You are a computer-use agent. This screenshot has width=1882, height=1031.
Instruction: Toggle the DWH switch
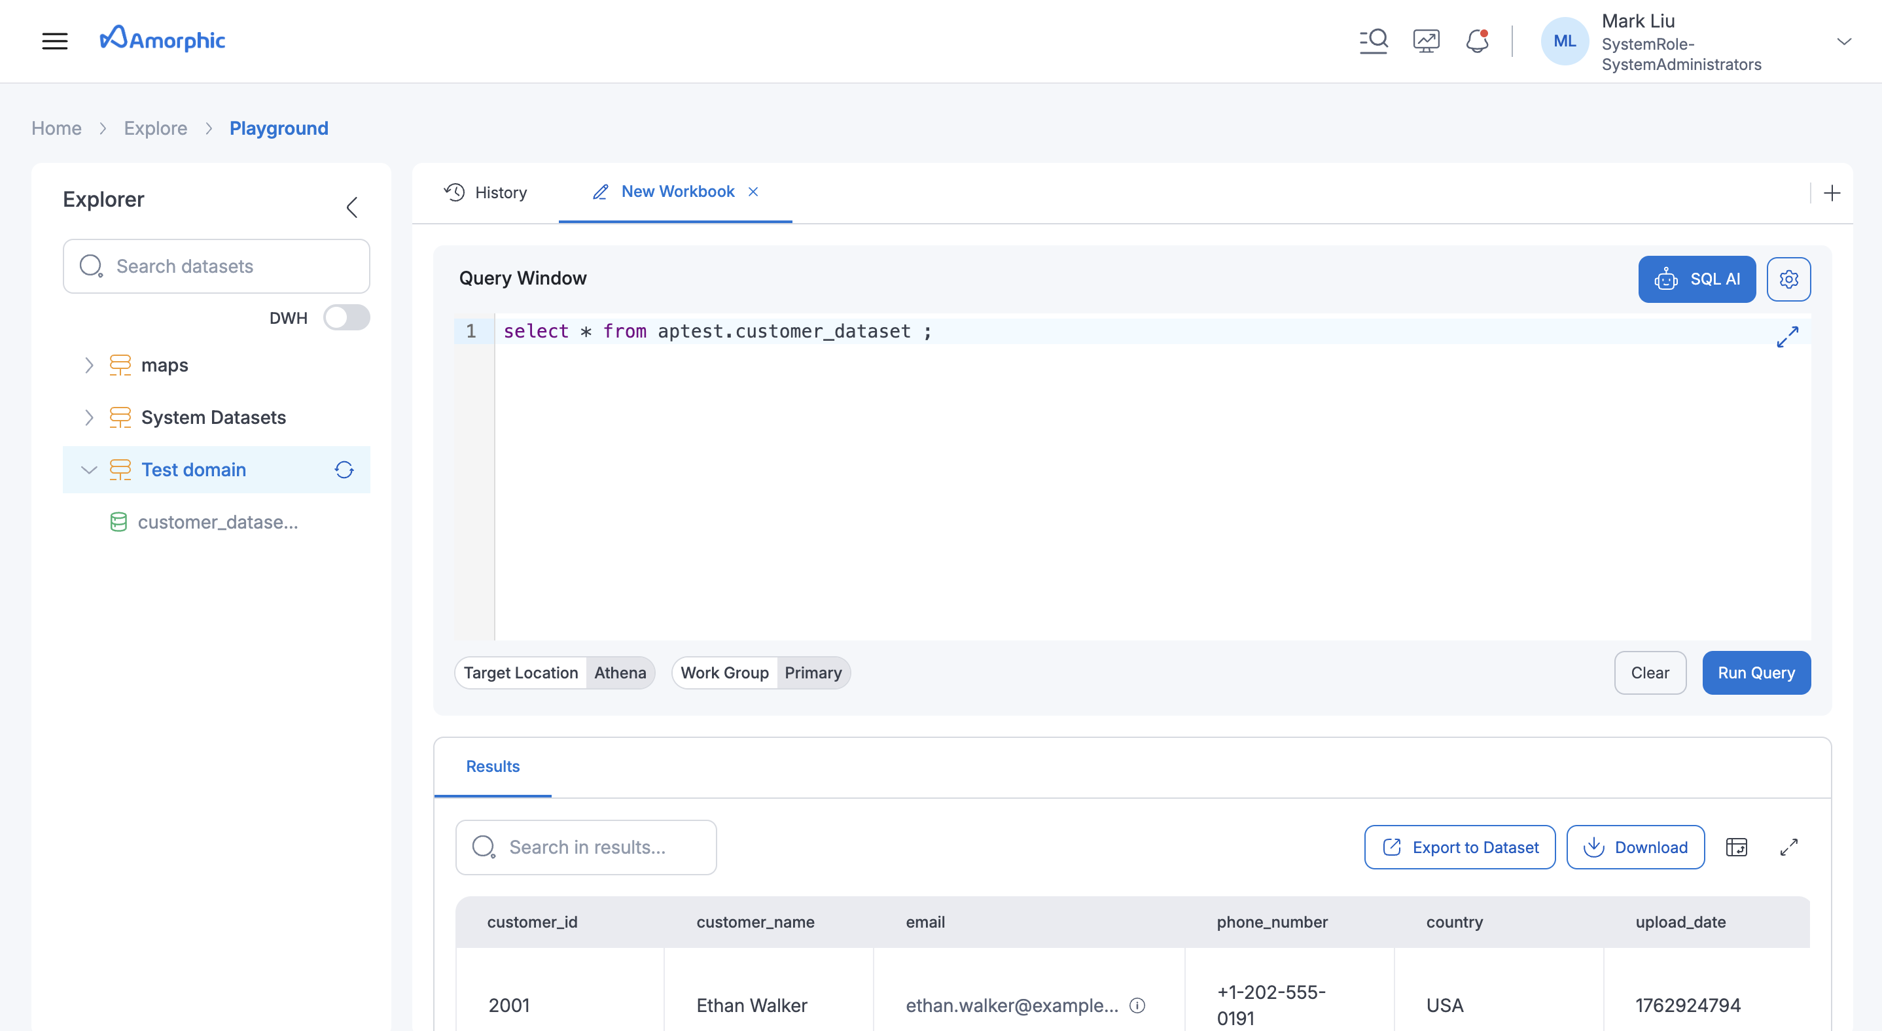[346, 317]
